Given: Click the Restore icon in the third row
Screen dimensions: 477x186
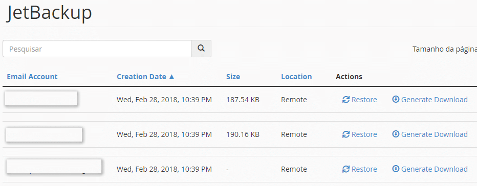Looking at the screenshot, I should tap(346, 169).
